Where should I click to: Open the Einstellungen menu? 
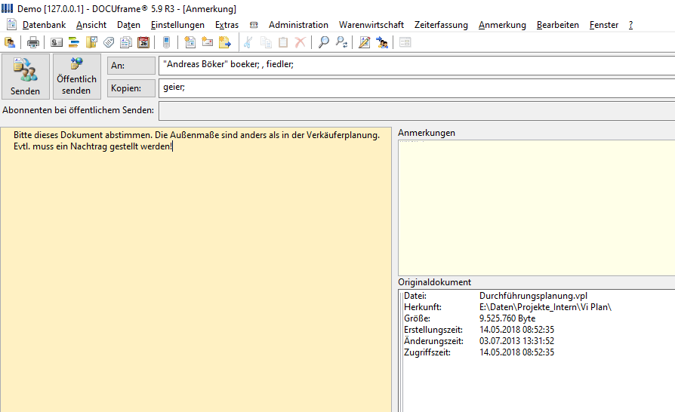[x=177, y=25]
